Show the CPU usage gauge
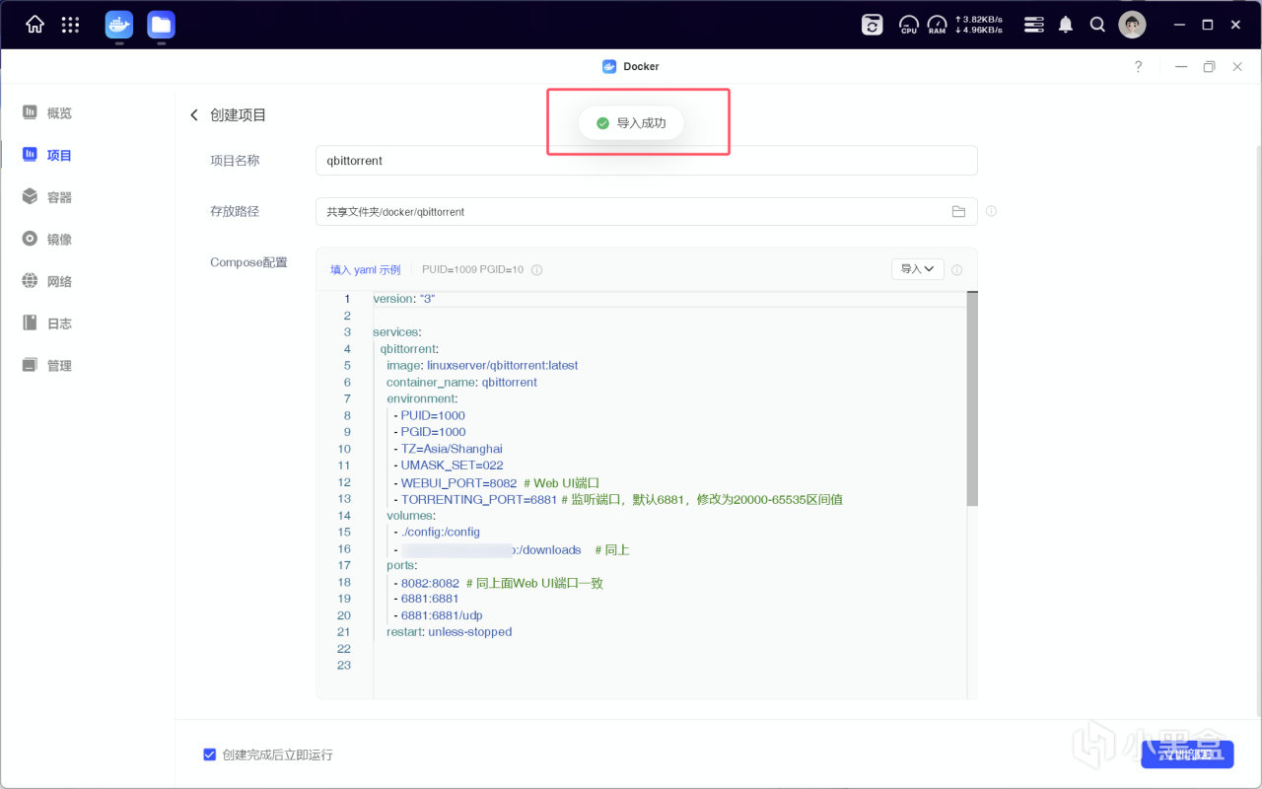The height and width of the screenshot is (789, 1262). click(x=909, y=25)
